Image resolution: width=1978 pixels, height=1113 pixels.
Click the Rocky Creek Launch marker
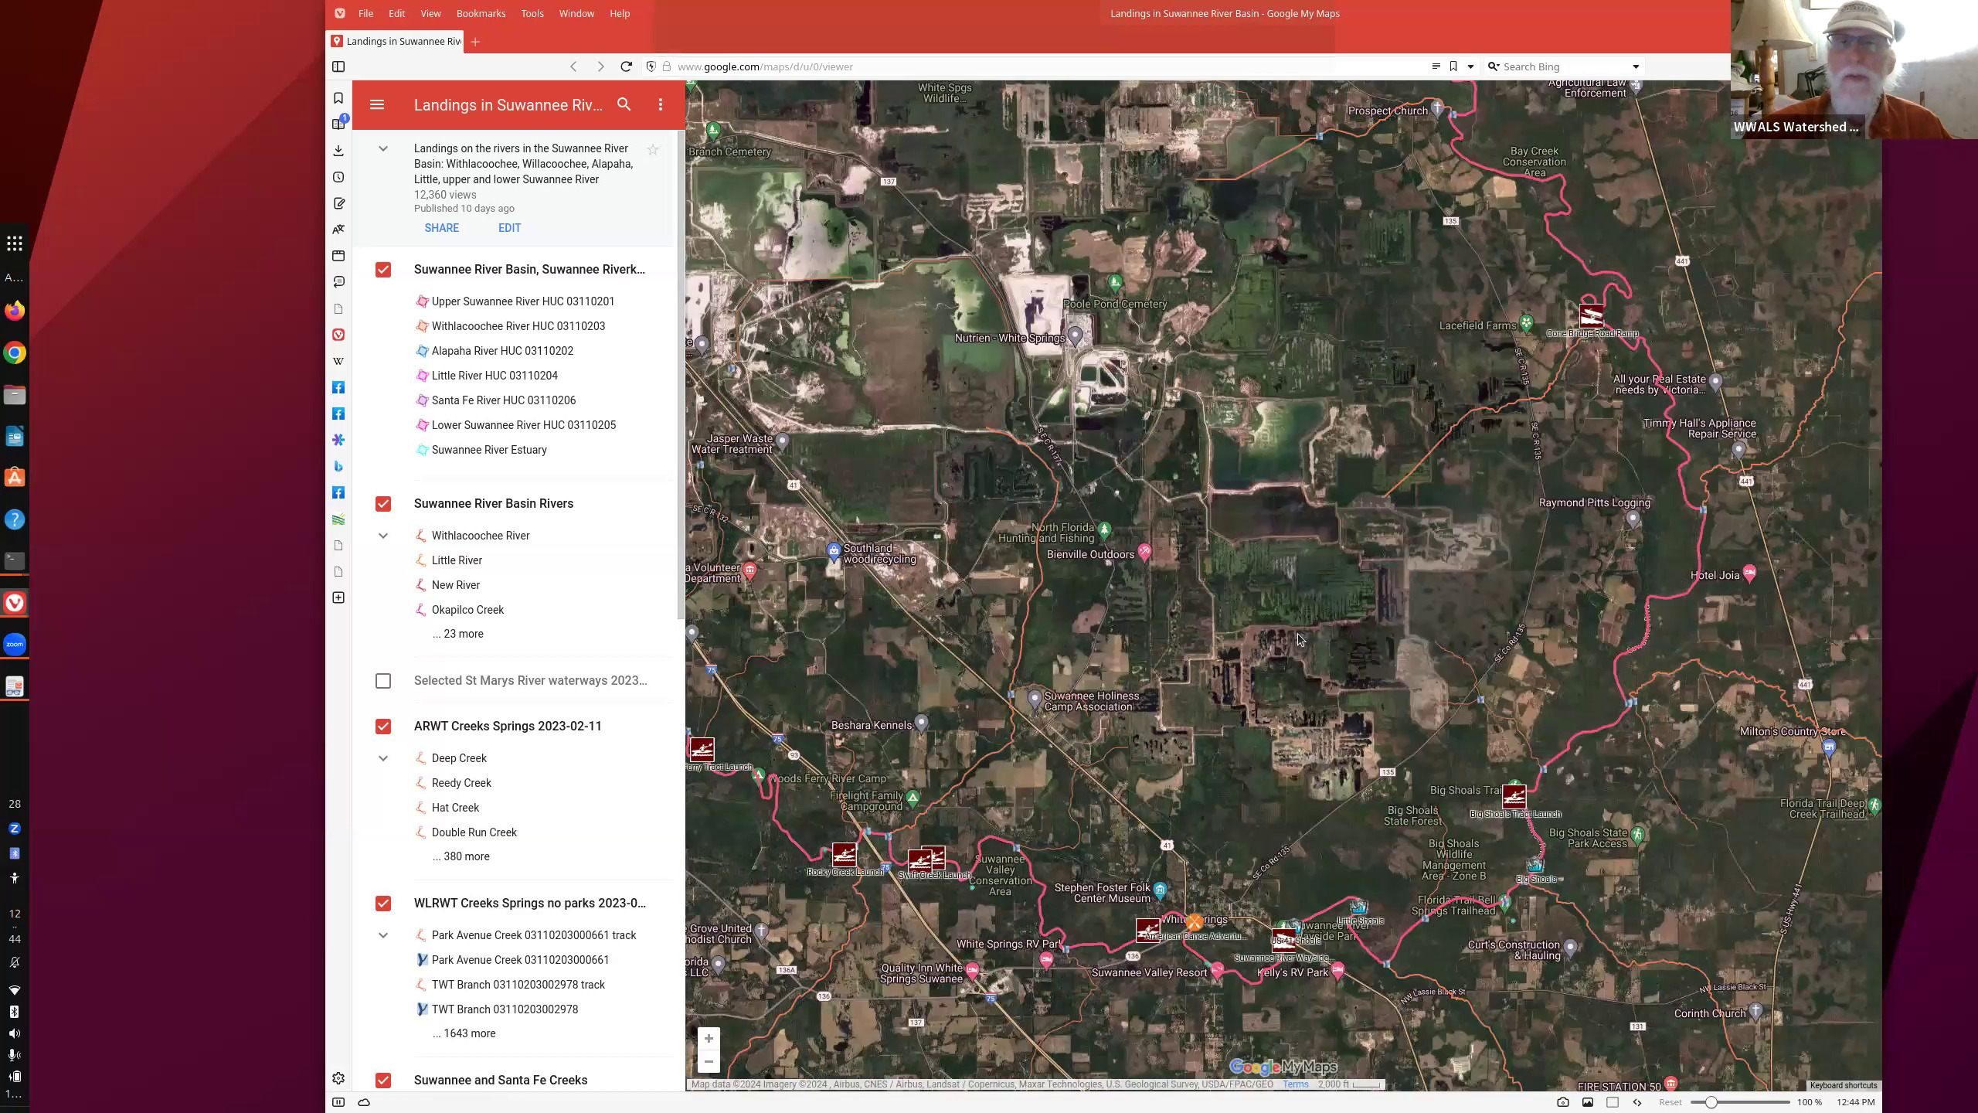click(x=844, y=855)
